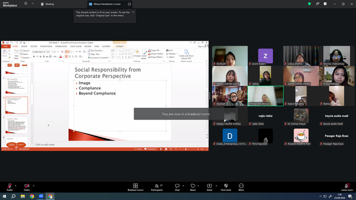Select slide 7 thumbnail in PowerPoint panel
The height and width of the screenshot is (200, 356).
point(16,125)
